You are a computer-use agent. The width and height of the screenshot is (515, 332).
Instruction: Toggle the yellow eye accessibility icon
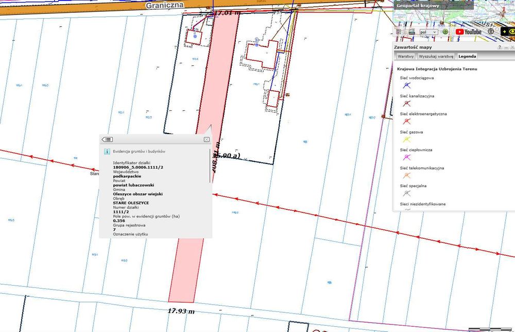[511, 31]
